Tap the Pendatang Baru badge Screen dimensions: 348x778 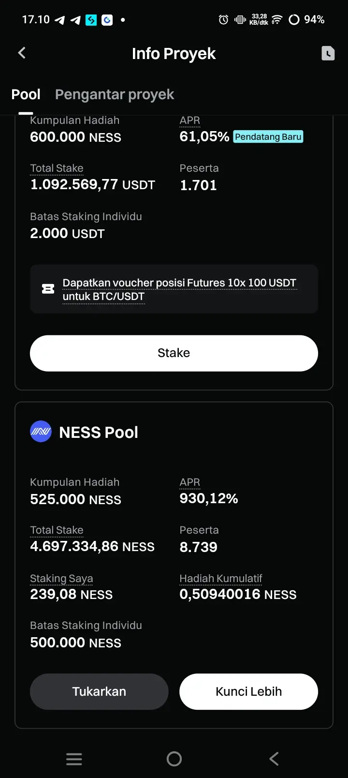pyautogui.click(x=268, y=137)
